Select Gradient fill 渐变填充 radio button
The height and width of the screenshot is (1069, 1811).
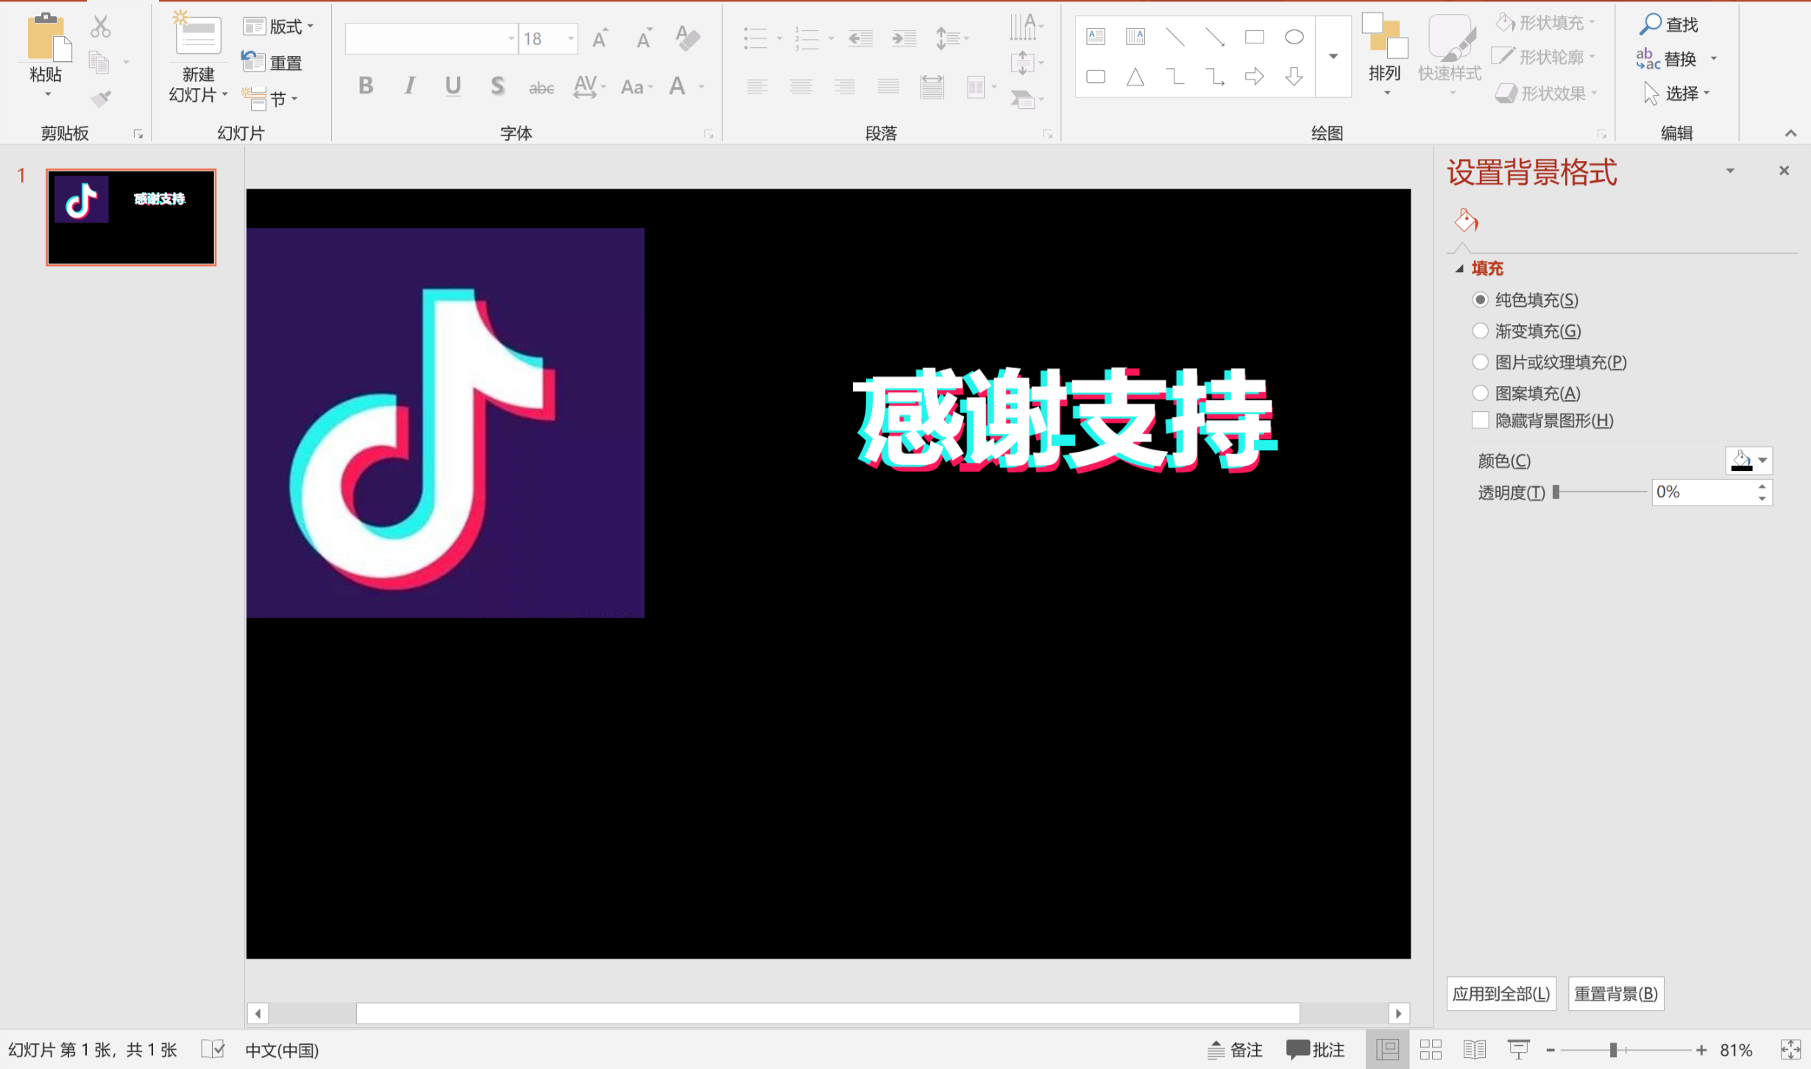(1480, 330)
